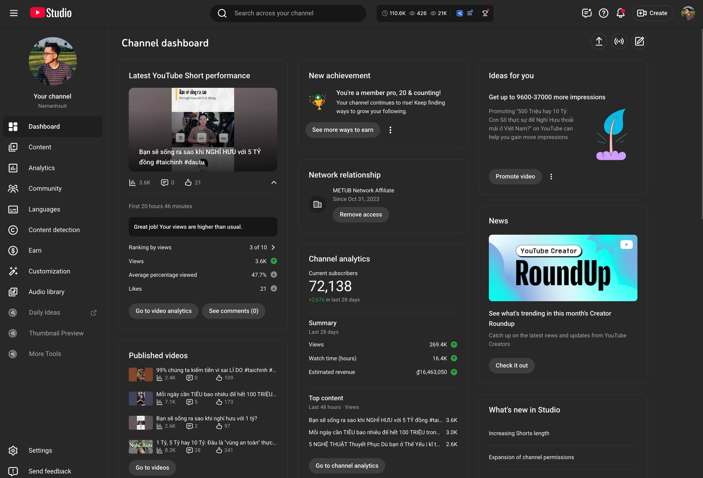703x478 pixels.
Task: Click the trophy icon in extension bar
Action: (x=485, y=13)
